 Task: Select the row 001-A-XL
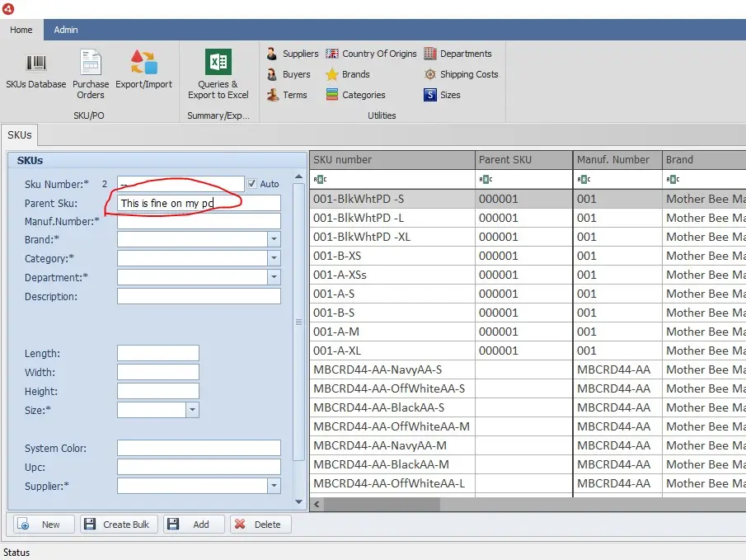pyautogui.click(x=528, y=351)
